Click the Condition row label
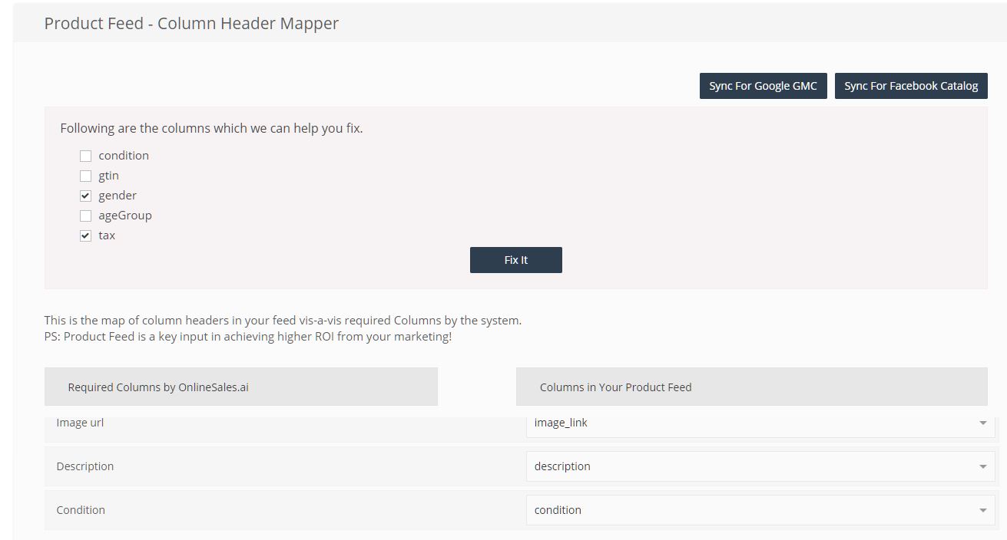The image size is (1007, 540). pyautogui.click(x=81, y=510)
